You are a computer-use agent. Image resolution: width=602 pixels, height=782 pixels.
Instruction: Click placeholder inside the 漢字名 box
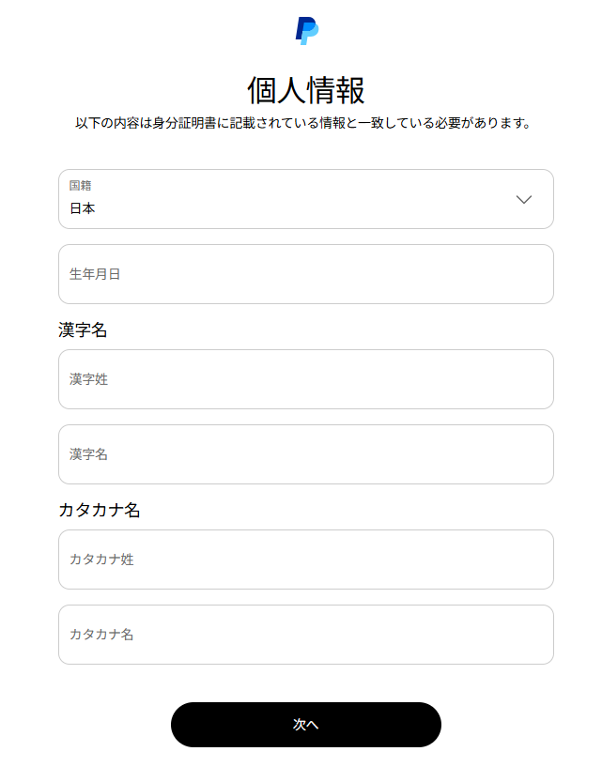pyautogui.click(x=88, y=454)
